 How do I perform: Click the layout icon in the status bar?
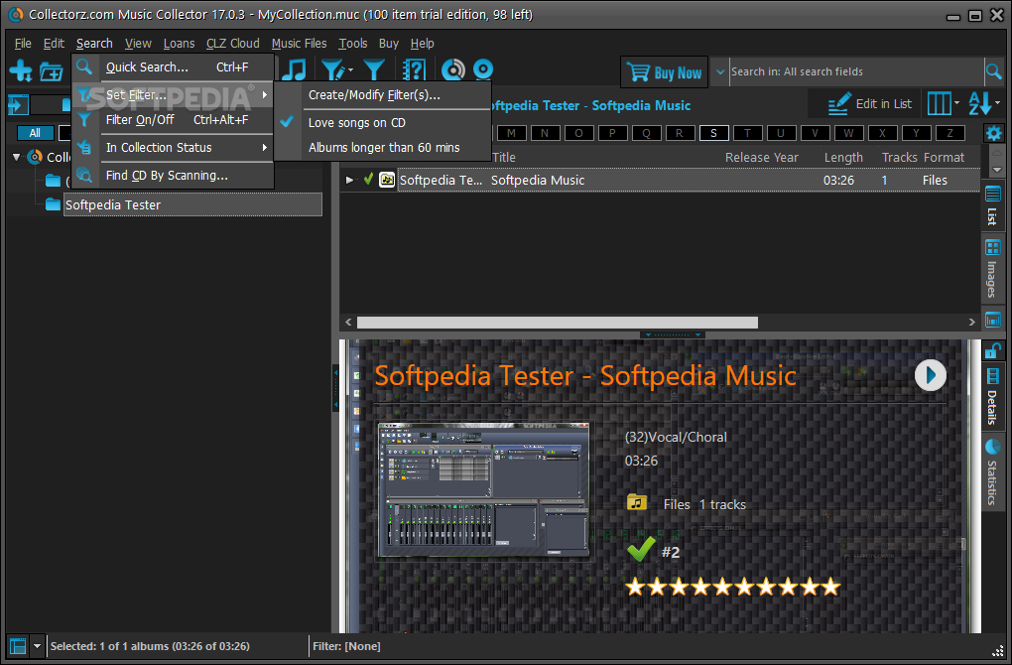tap(18, 645)
